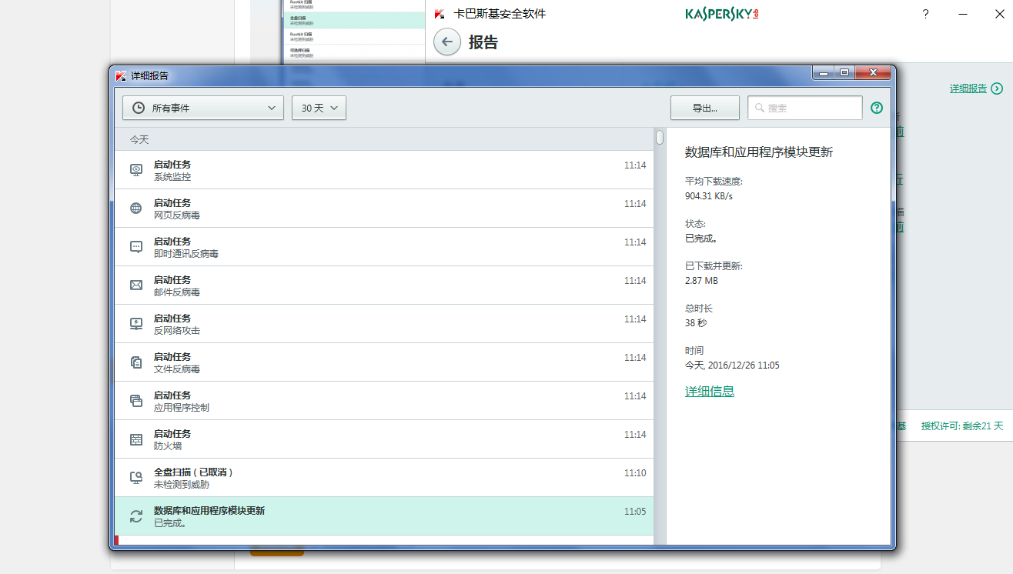Go back with the arrow in Kaspersky window

[x=447, y=42]
